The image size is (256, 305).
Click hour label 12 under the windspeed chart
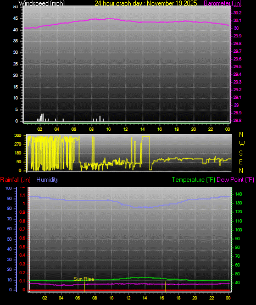point(125,129)
